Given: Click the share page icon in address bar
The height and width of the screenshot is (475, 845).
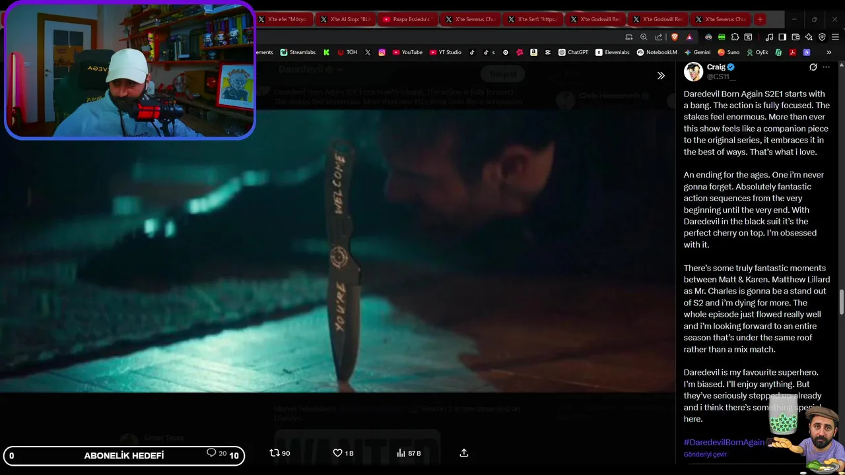Looking at the screenshot, I should [658, 37].
